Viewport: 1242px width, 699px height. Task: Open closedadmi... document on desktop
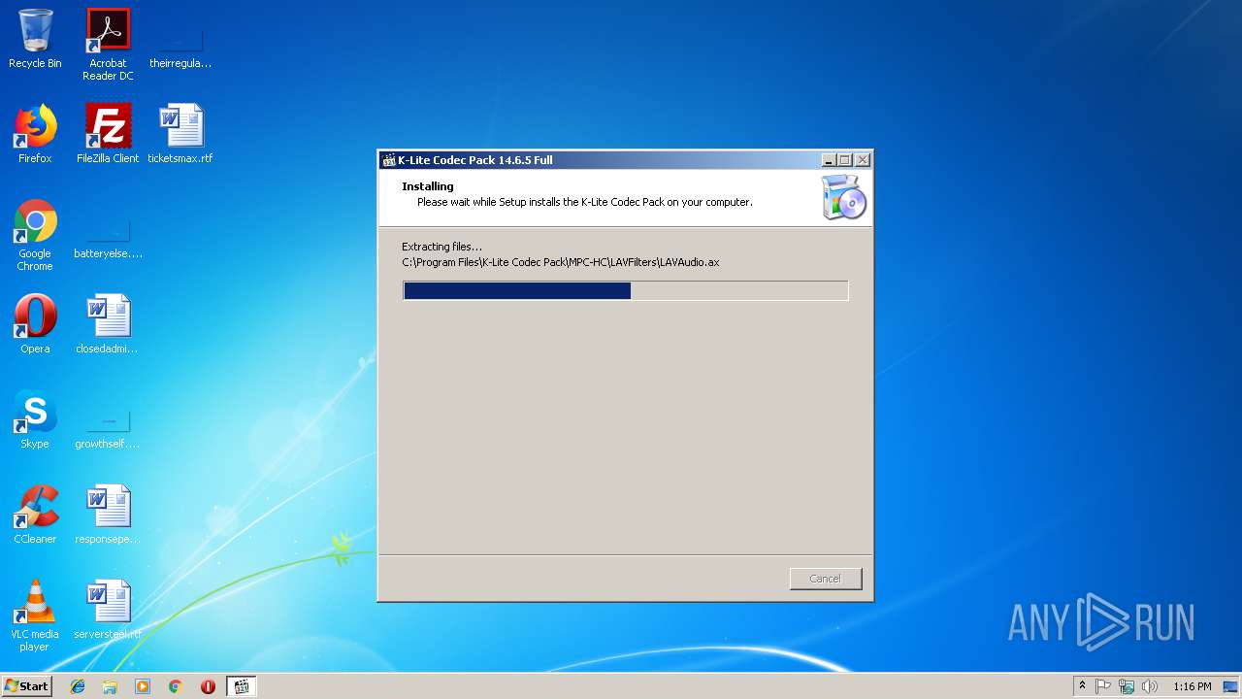coord(108,324)
